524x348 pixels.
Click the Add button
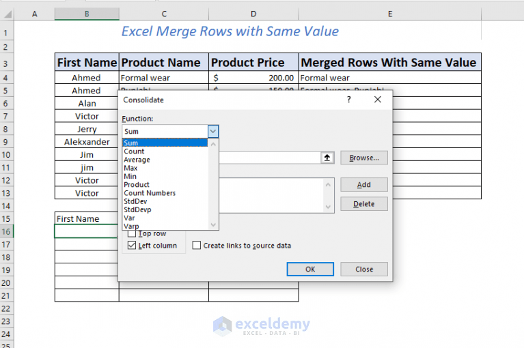point(364,184)
